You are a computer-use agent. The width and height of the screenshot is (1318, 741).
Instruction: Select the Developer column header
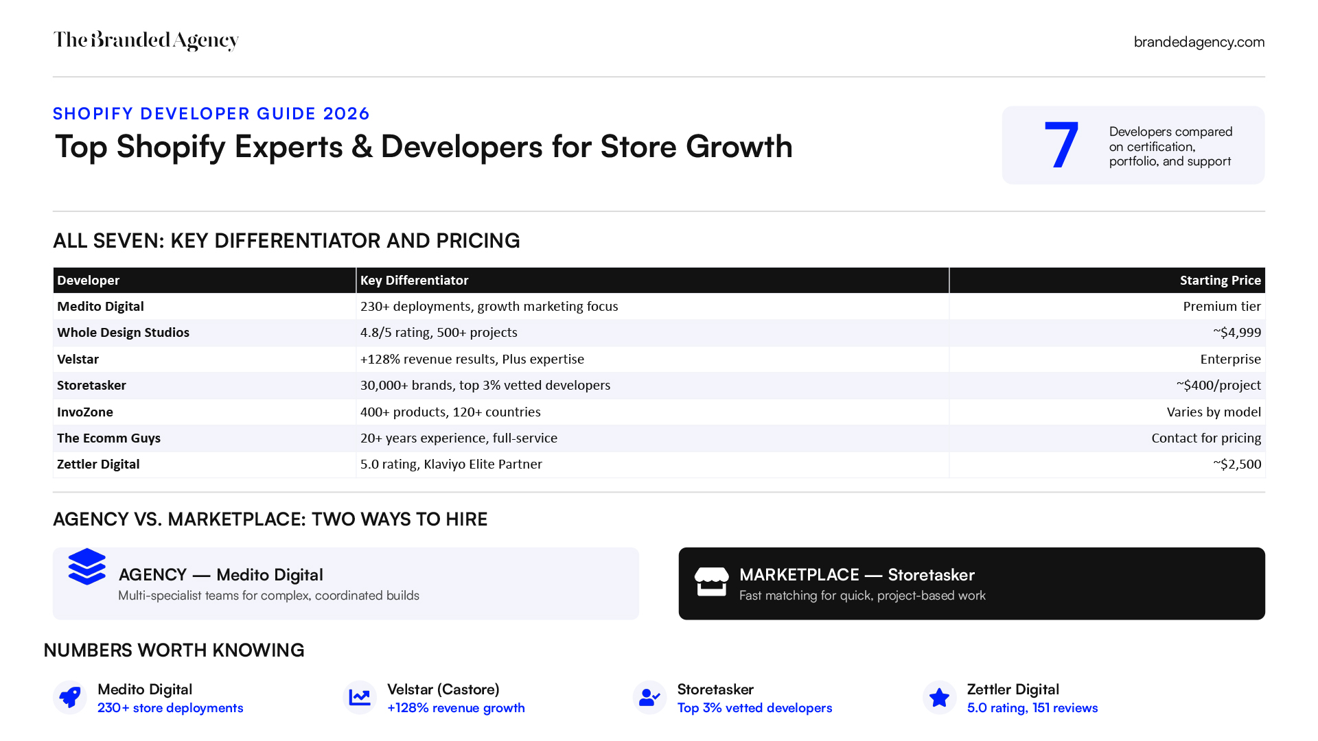(x=205, y=280)
